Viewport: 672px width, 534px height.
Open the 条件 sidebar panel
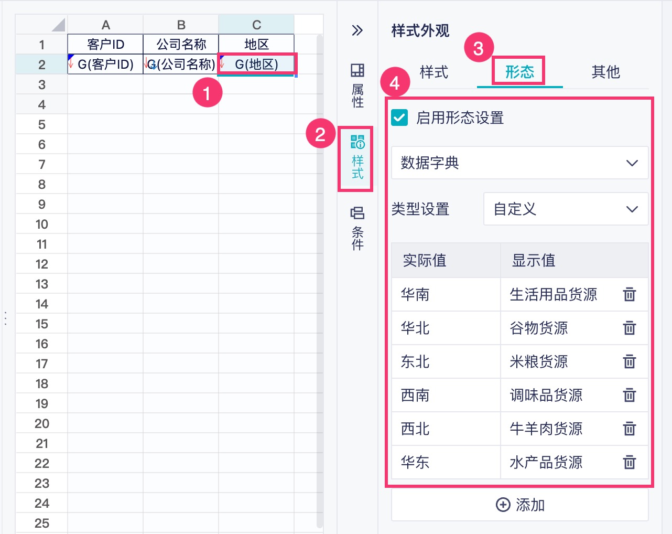point(357,228)
